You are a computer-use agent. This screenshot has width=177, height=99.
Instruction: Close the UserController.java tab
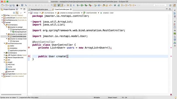click(x=71, y=9)
